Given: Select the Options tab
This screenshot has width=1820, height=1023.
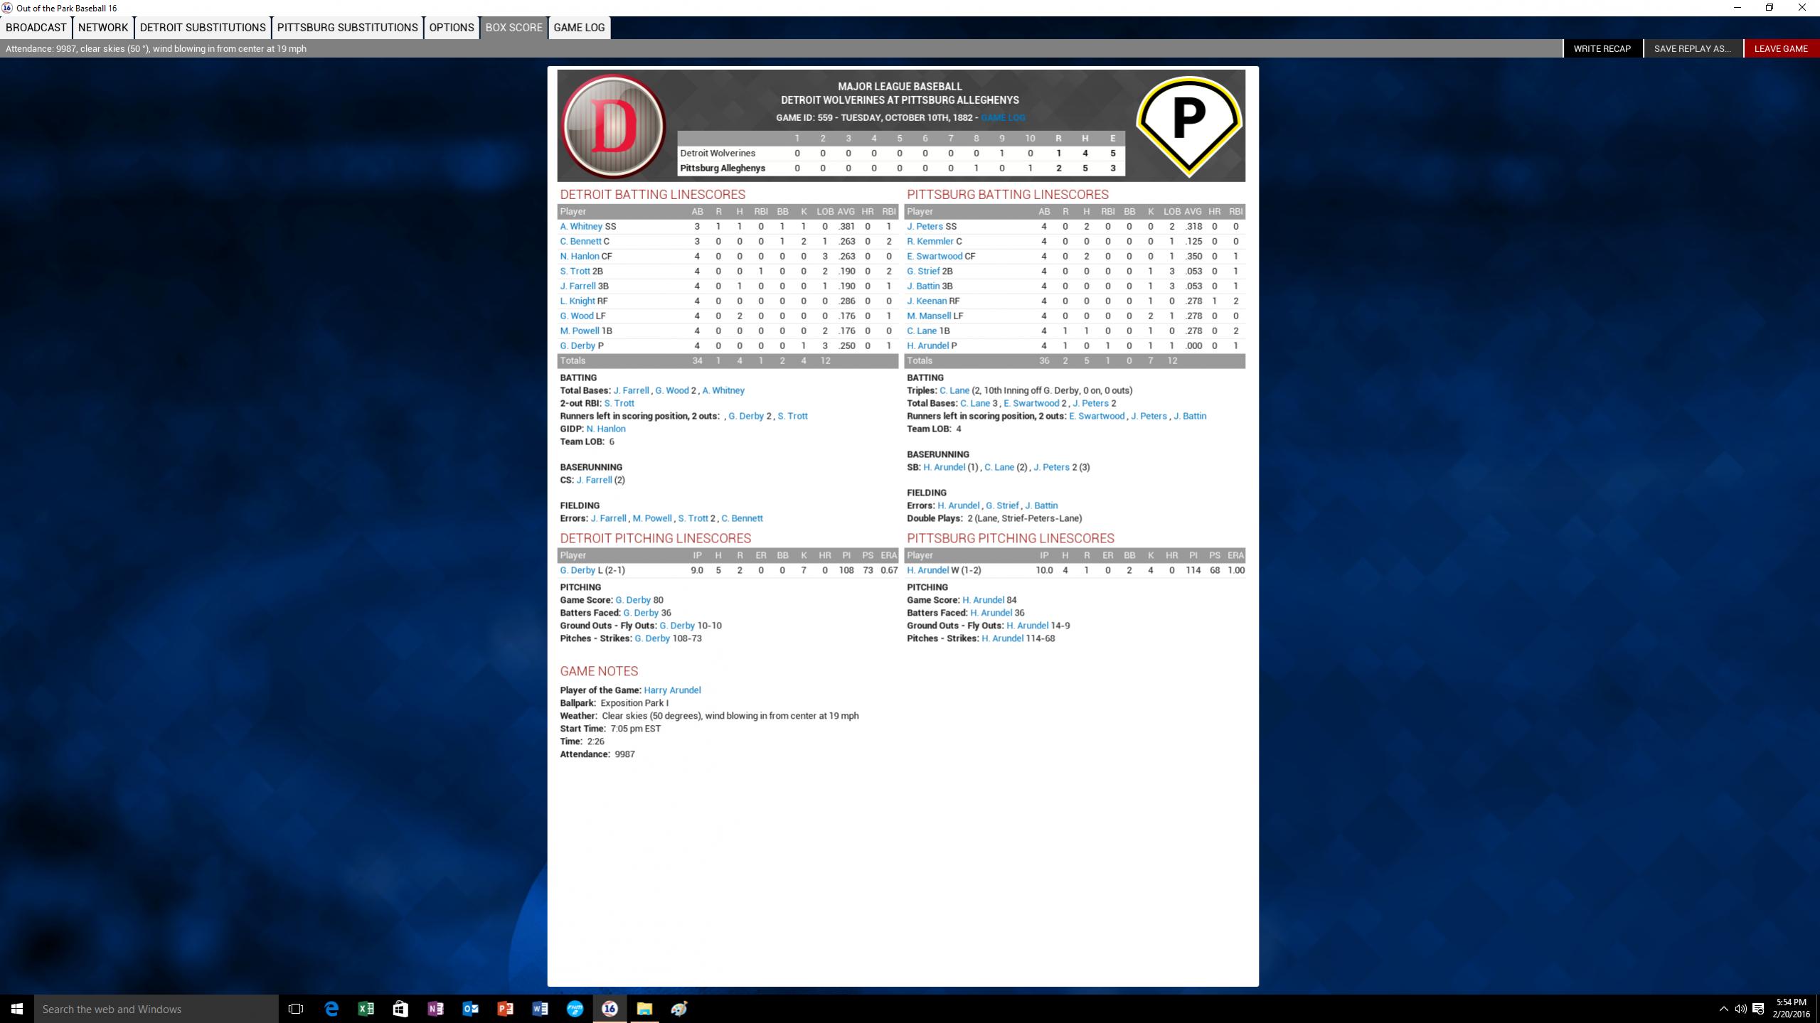Looking at the screenshot, I should [x=451, y=28].
